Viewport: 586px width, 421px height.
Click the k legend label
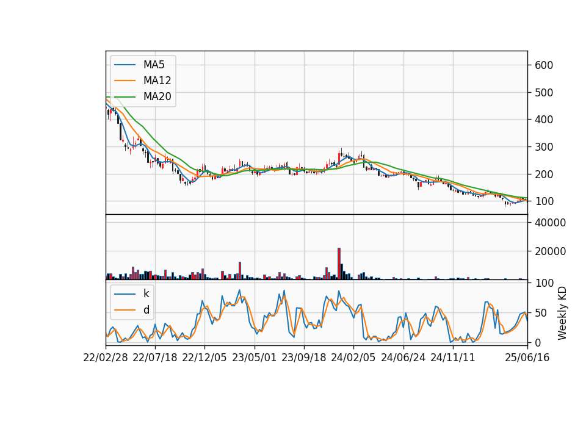(146, 293)
